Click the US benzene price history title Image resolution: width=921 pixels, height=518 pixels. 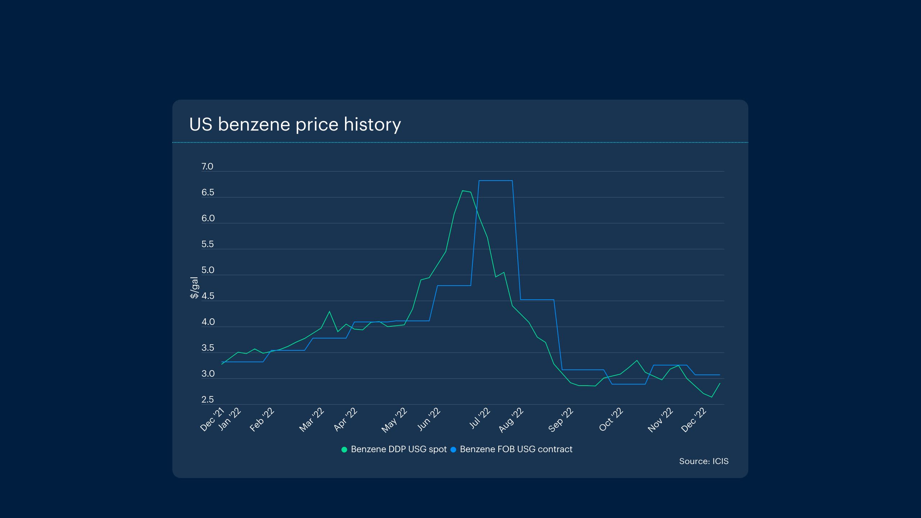[295, 124]
